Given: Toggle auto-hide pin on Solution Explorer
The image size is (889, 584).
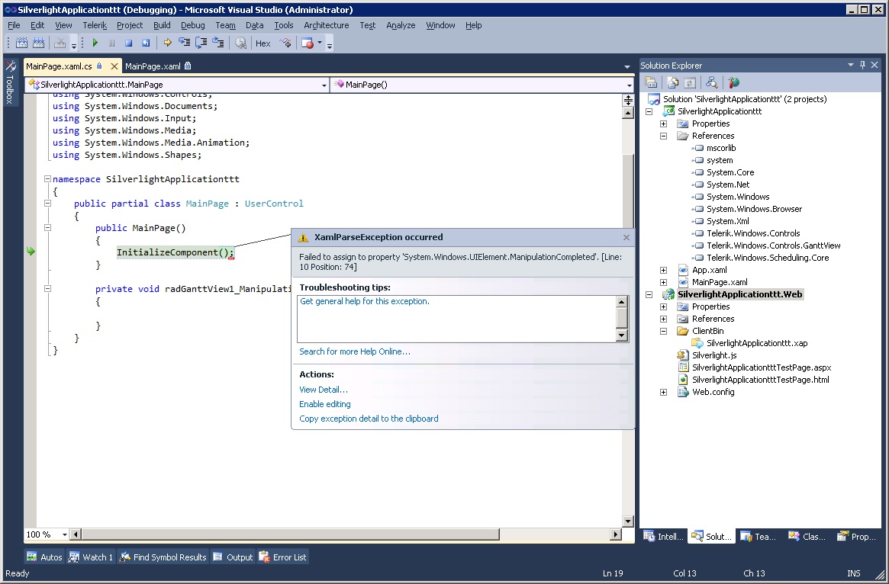Looking at the screenshot, I should pyautogui.click(x=862, y=66).
